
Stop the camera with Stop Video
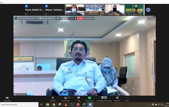click(7, 99)
